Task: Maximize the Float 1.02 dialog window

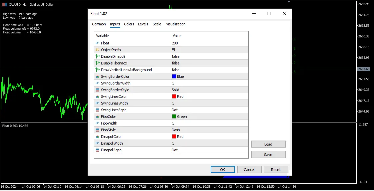Action: coord(269,13)
